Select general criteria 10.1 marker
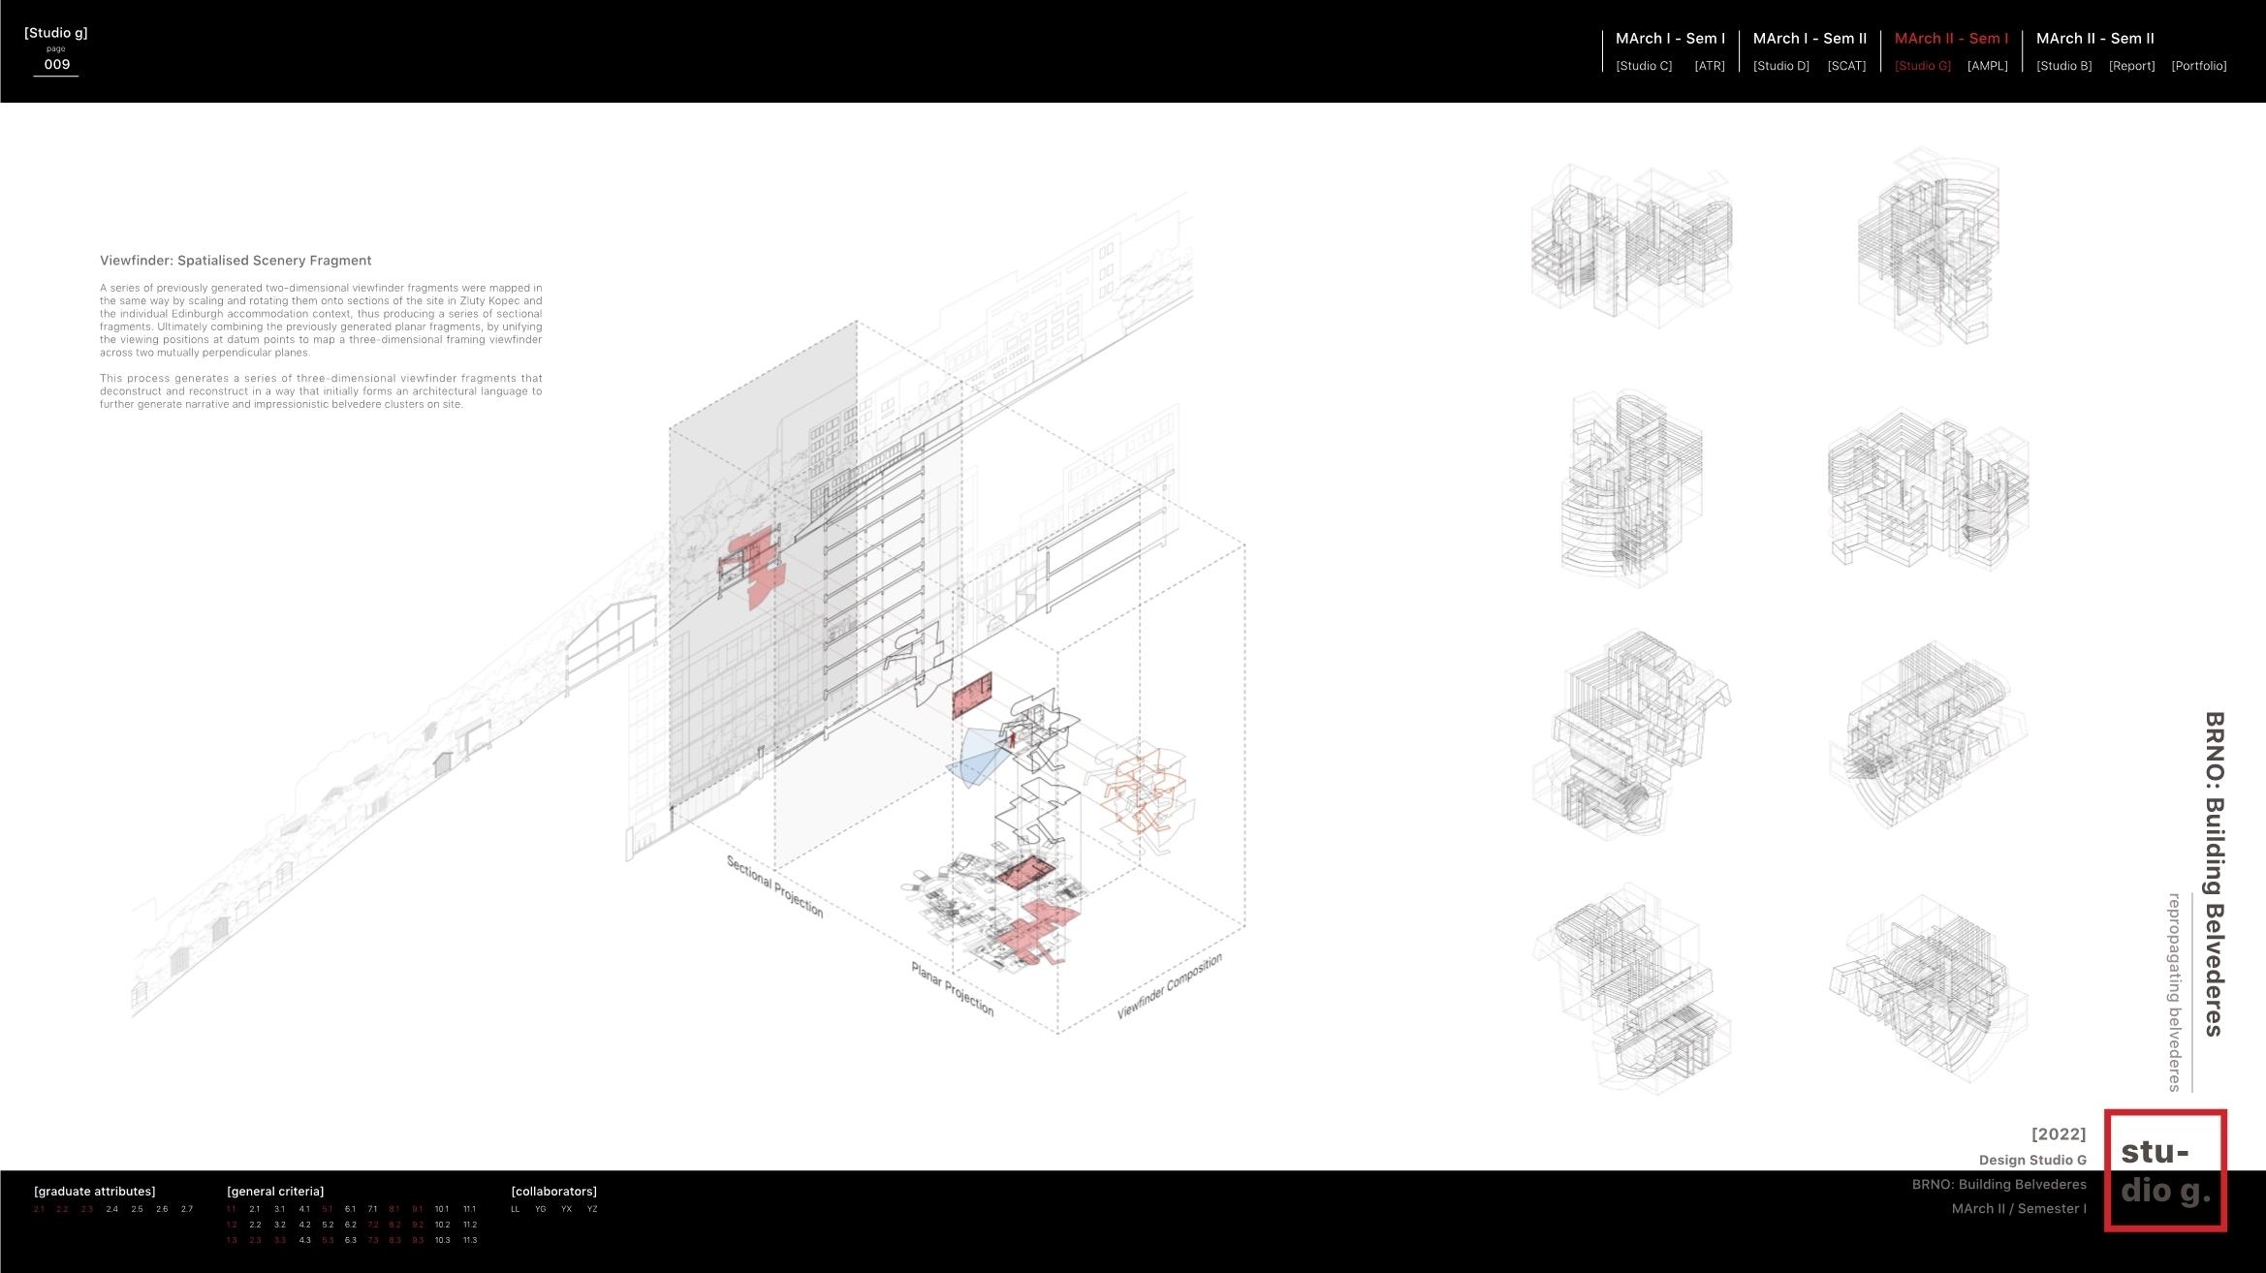The image size is (2266, 1273). [x=441, y=1209]
